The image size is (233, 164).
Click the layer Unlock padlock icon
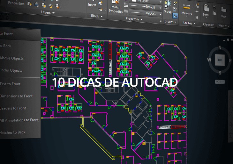click(x=51, y=6)
